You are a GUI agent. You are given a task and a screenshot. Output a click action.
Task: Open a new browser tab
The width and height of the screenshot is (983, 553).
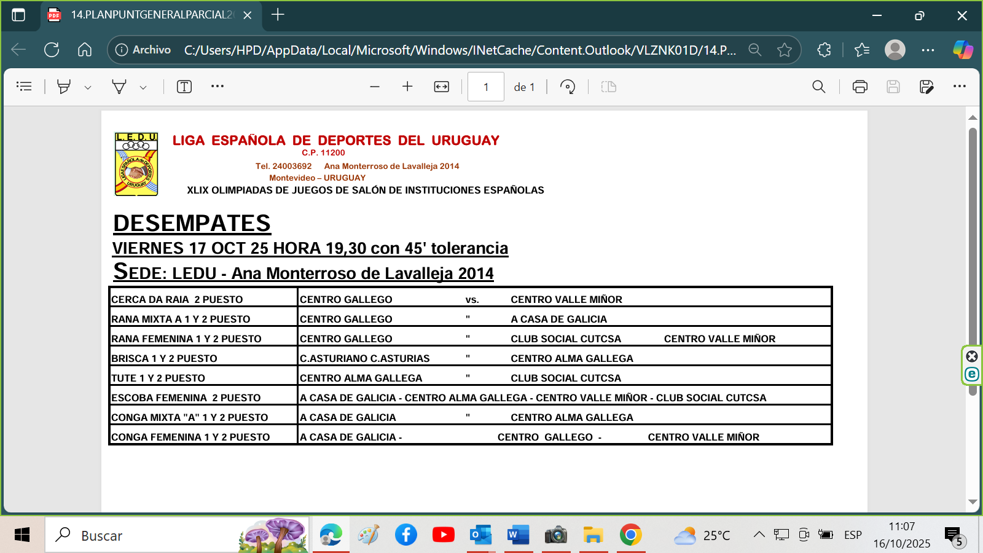[x=278, y=15]
